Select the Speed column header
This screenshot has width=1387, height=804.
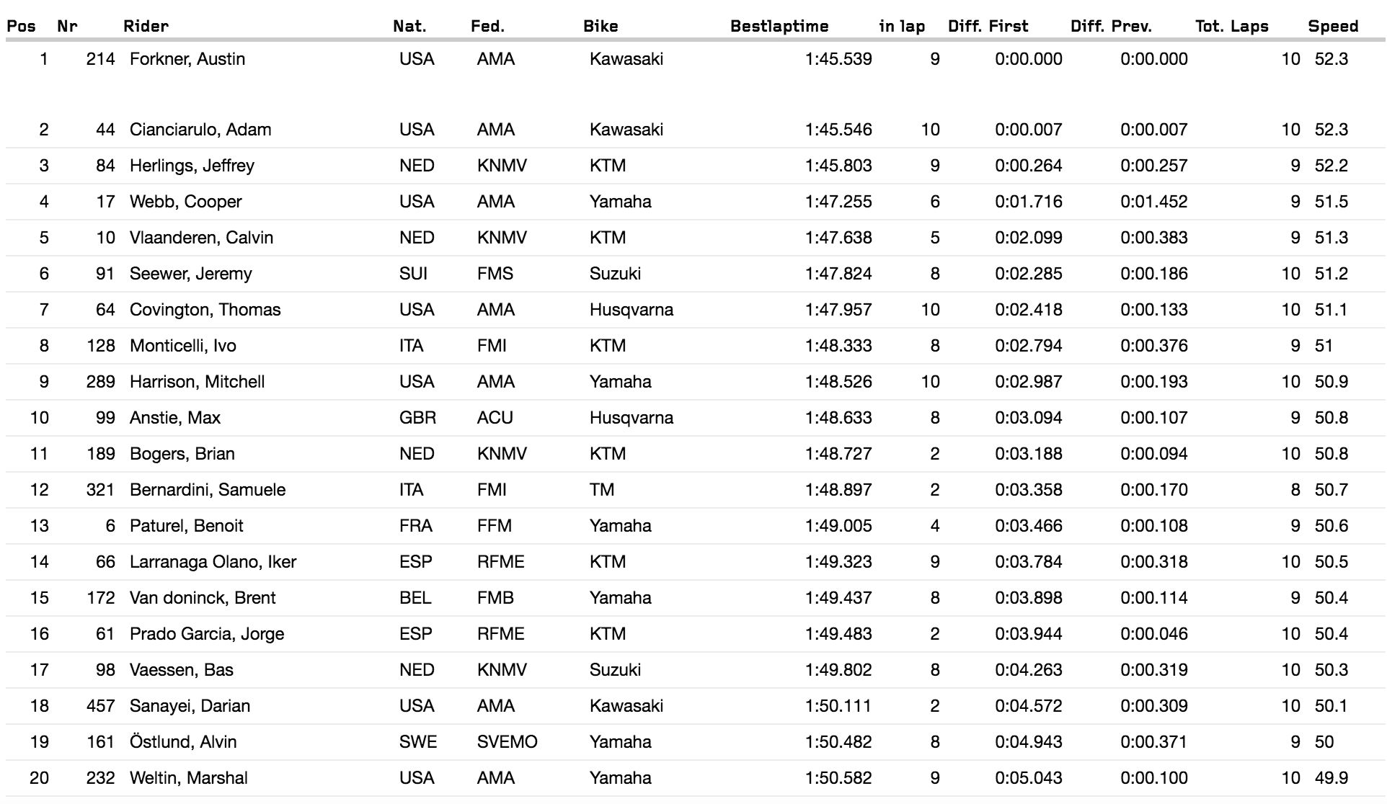point(1332,27)
